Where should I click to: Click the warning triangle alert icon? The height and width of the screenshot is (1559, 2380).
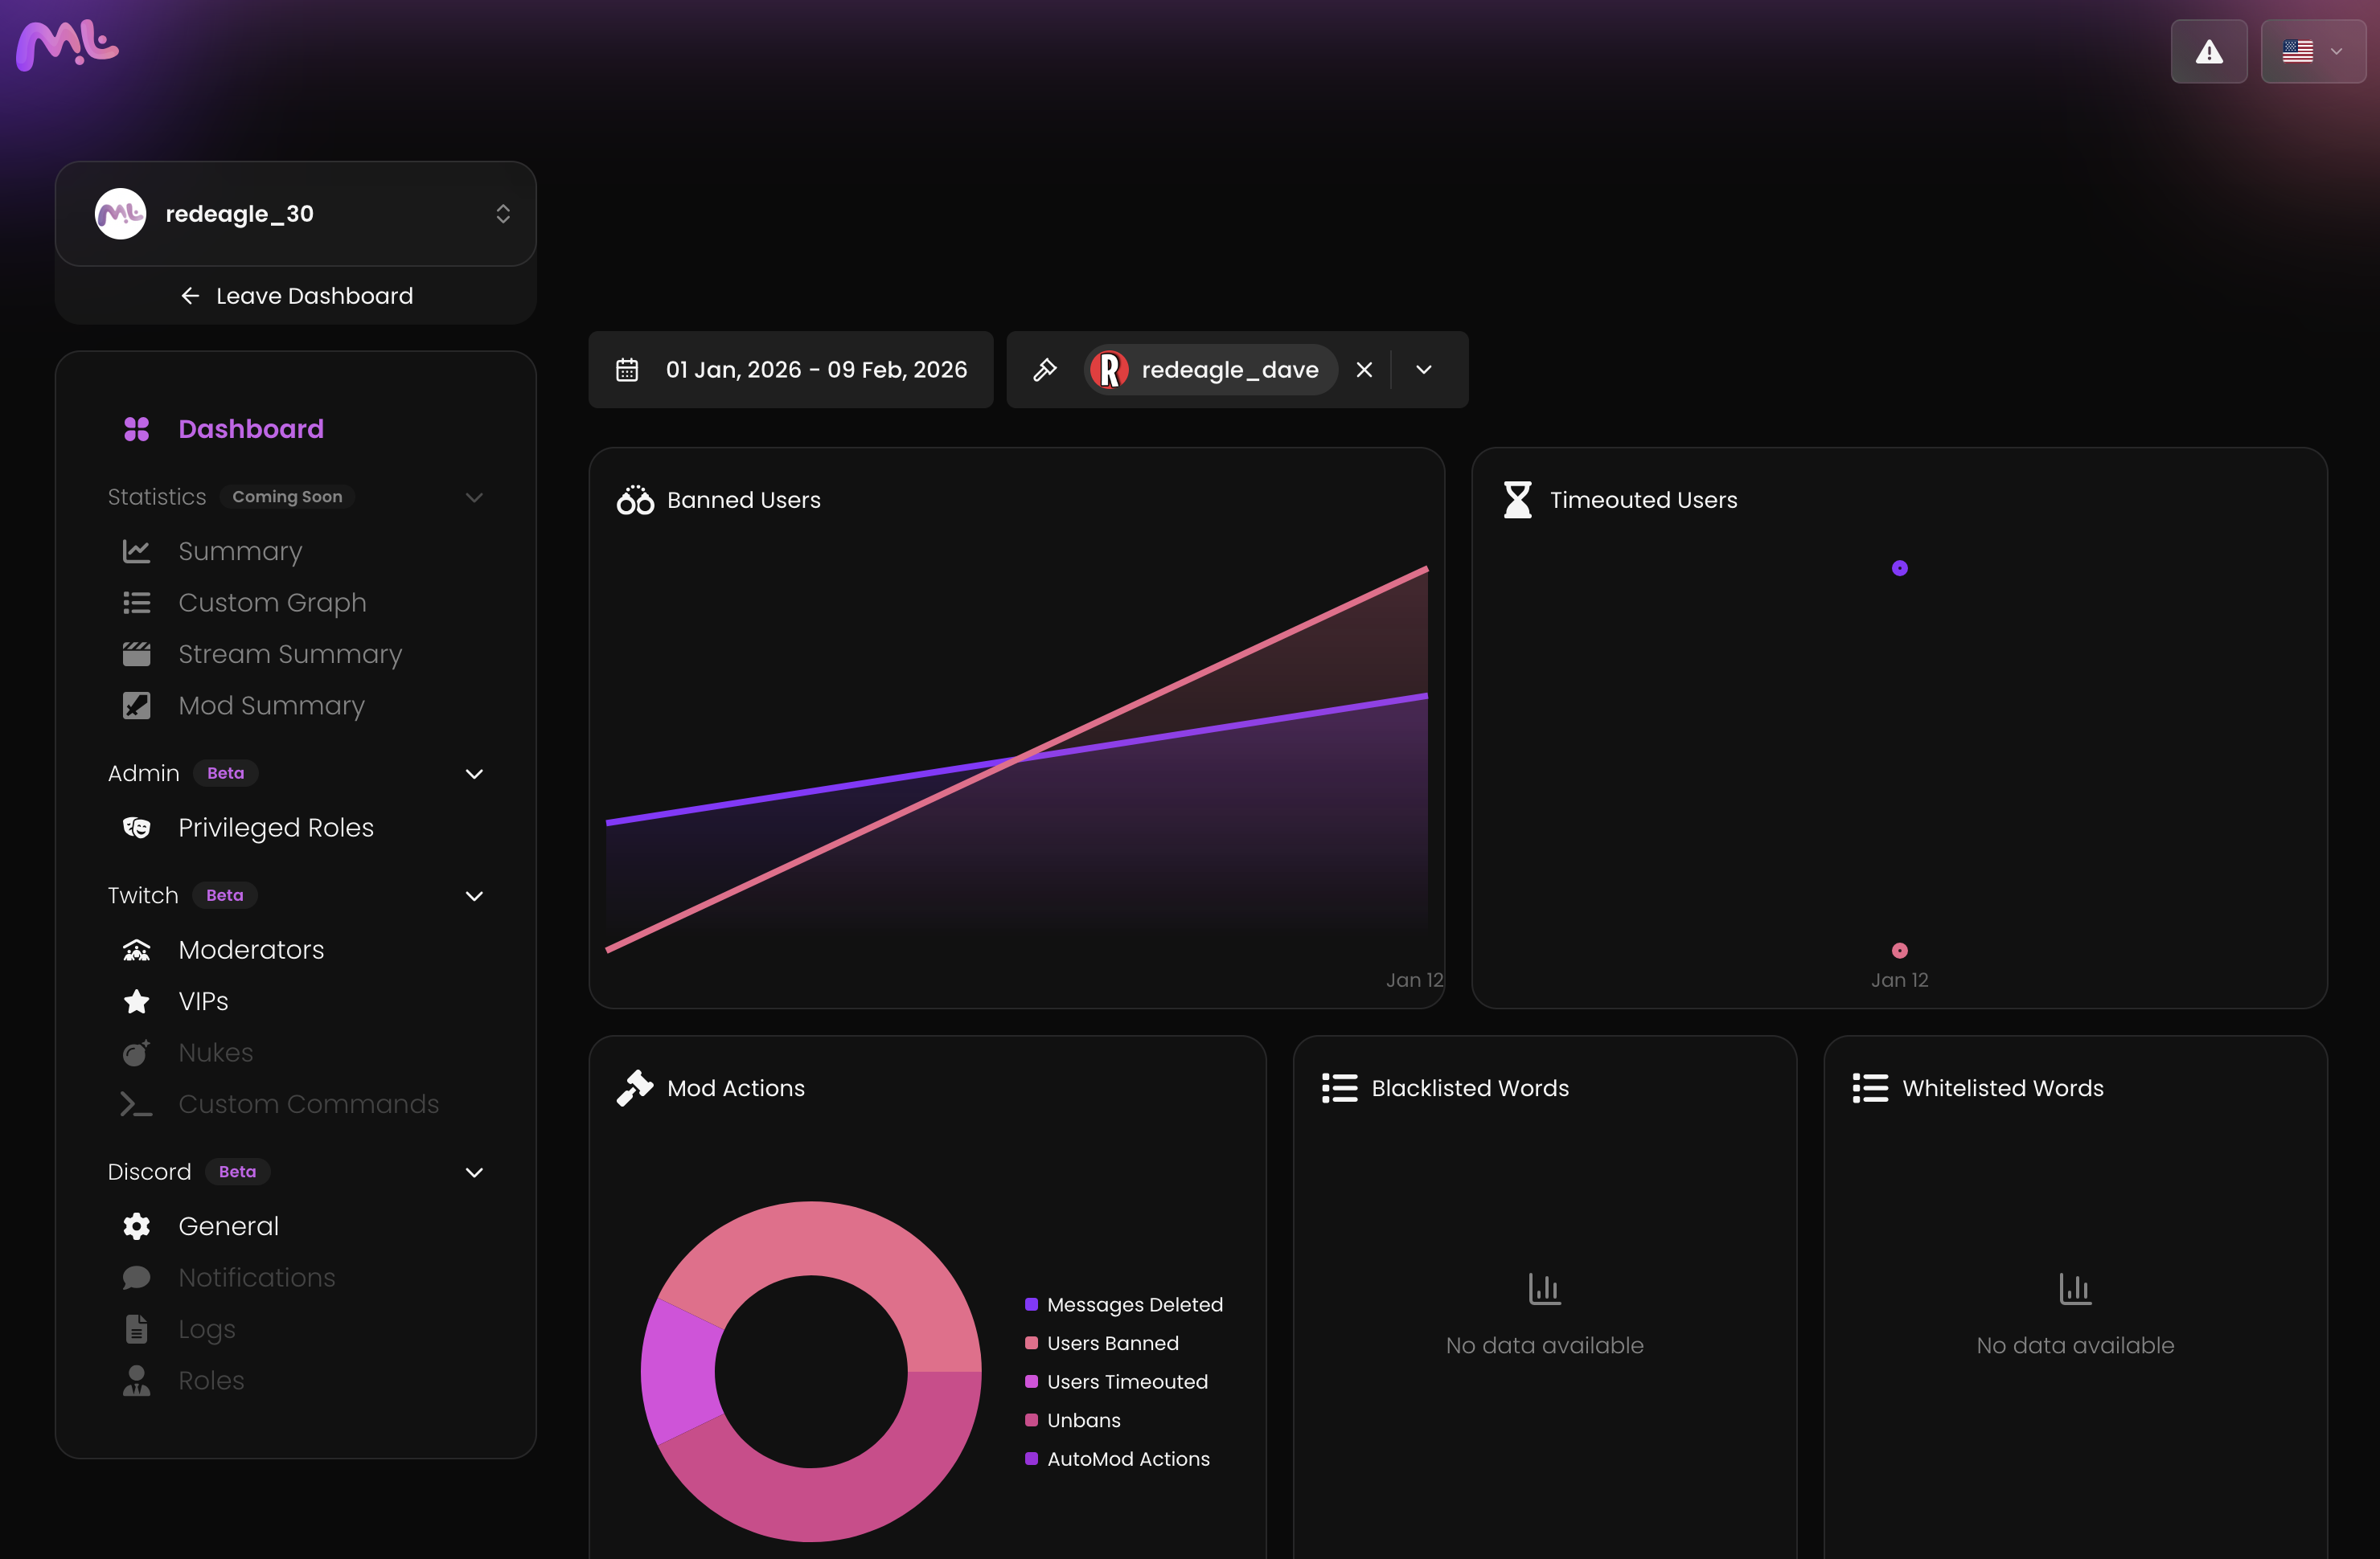2208,52
